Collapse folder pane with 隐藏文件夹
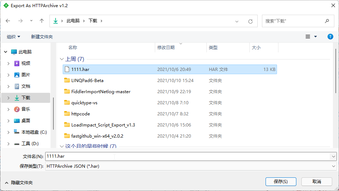This screenshot has width=339, height=191. [x=19, y=183]
